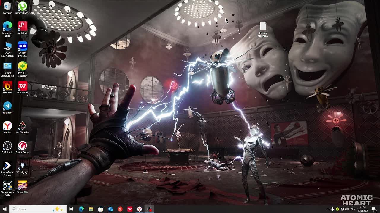Select the Game Center desktop shortcut
The height and width of the screenshot is (213, 380).
pos(22,147)
